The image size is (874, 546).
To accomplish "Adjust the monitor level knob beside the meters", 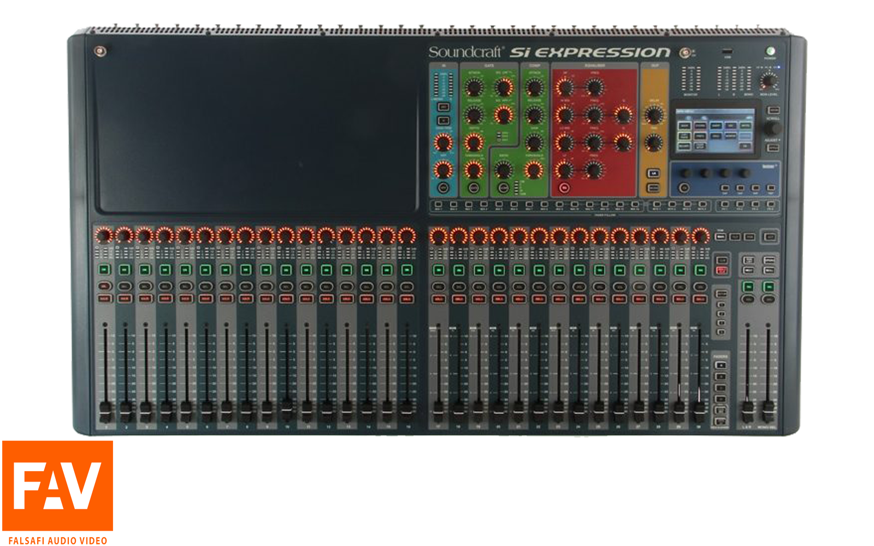I will [x=769, y=81].
